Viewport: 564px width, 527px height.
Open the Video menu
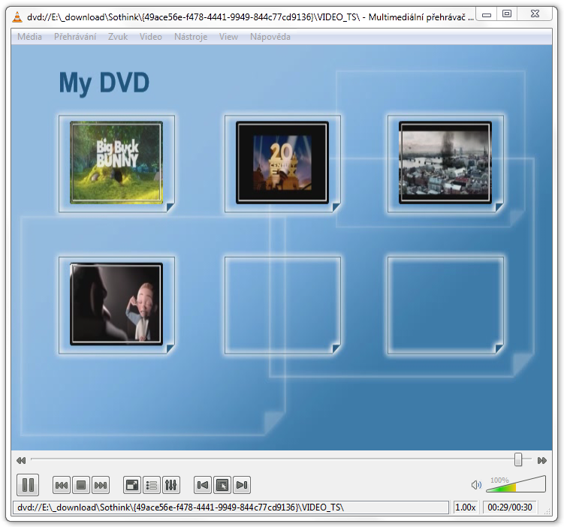tap(150, 37)
